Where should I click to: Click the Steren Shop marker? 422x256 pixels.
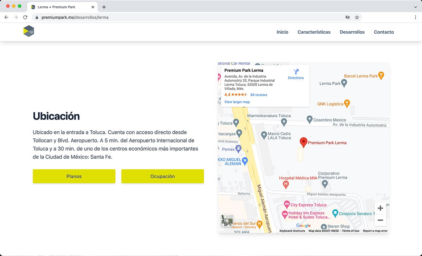coord(324,227)
